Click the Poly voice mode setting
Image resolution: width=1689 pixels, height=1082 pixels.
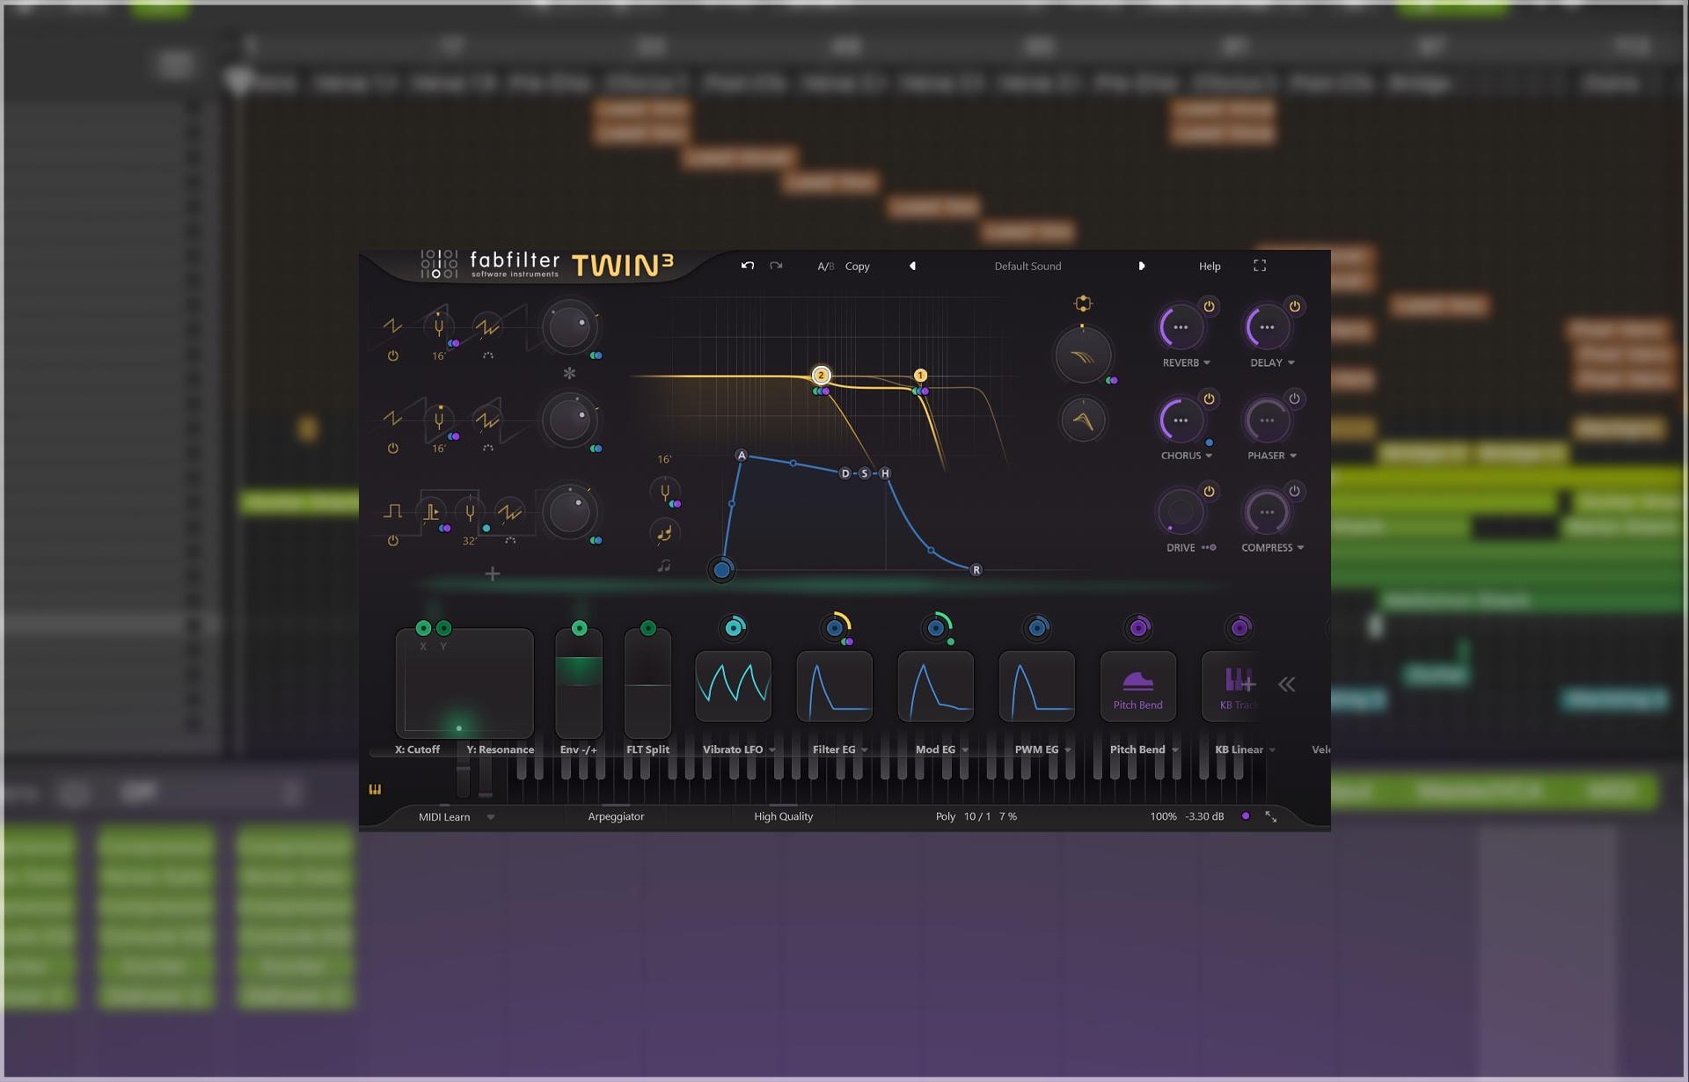click(945, 816)
